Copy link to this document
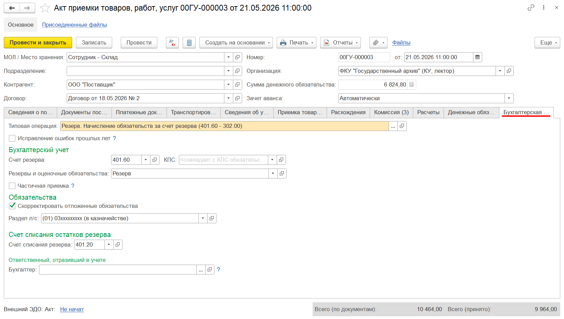564x319 pixels. coord(531,8)
